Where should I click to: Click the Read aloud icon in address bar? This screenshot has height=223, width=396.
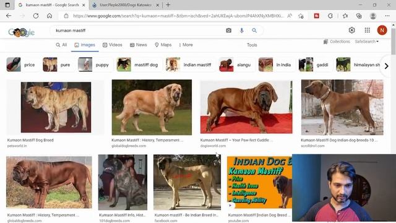coord(290,15)
